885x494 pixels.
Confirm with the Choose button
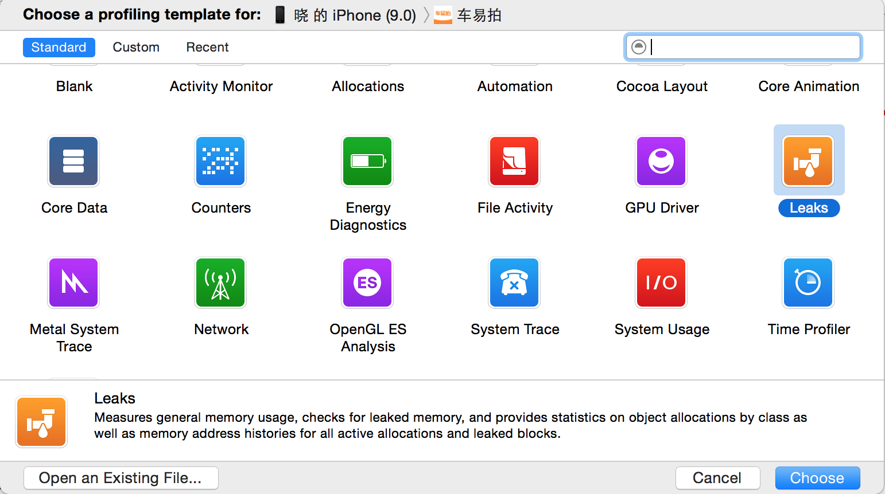click(x=817, y=478)
